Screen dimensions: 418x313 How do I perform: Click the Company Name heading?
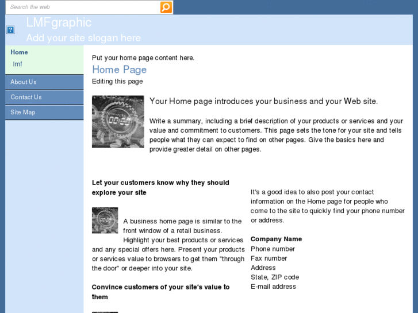pyautogui.click(x=276, y=239)
